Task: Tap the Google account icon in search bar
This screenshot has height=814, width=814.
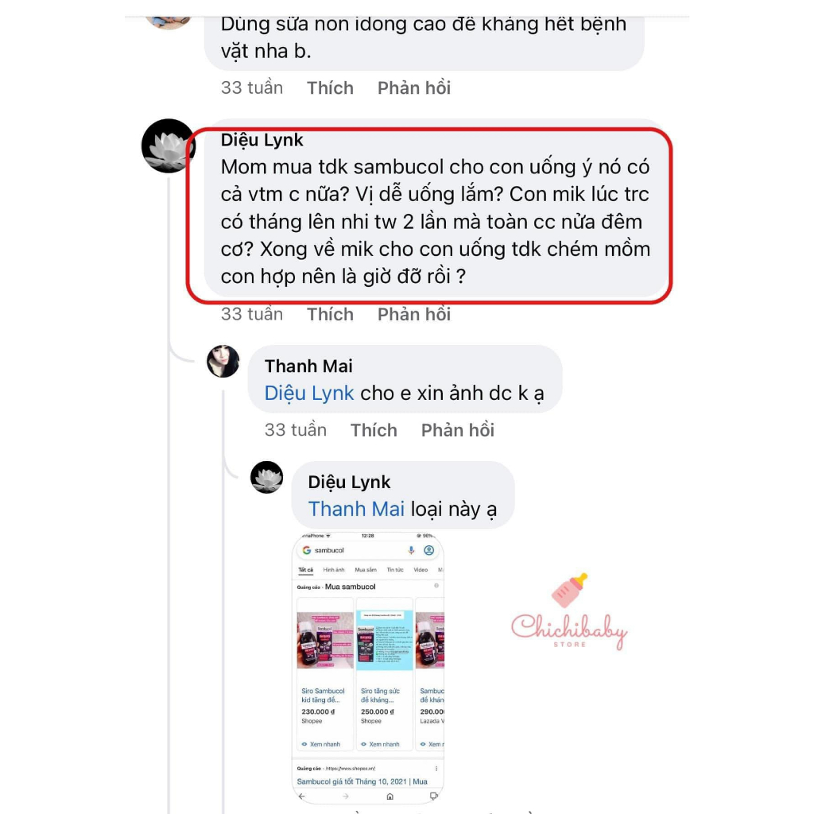Action: pos(428,550)
